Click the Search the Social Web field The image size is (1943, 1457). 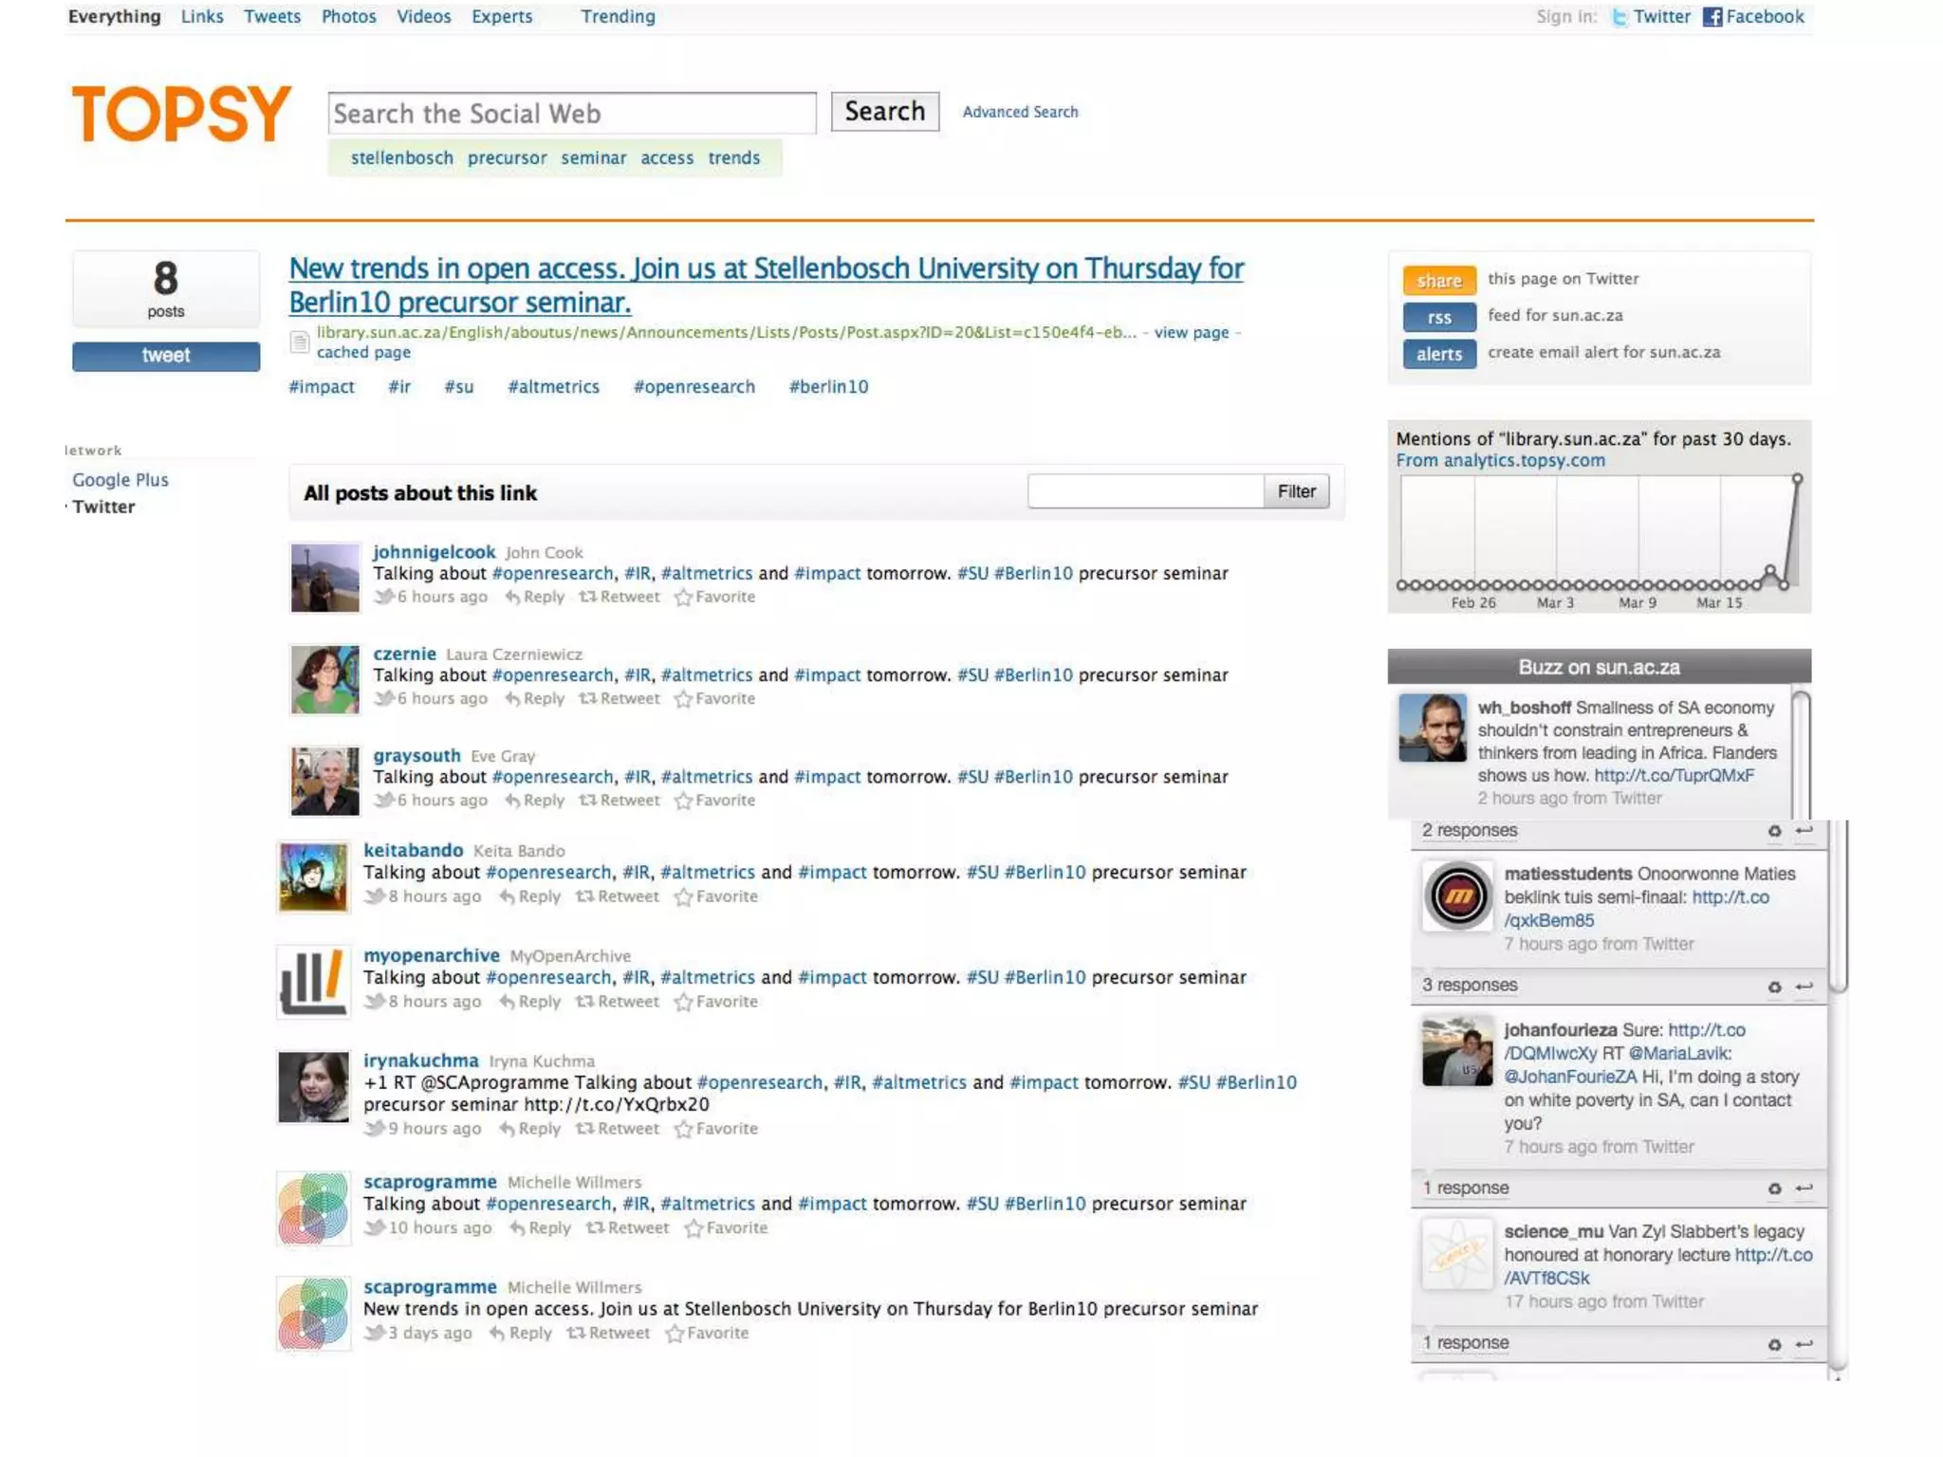571,114
